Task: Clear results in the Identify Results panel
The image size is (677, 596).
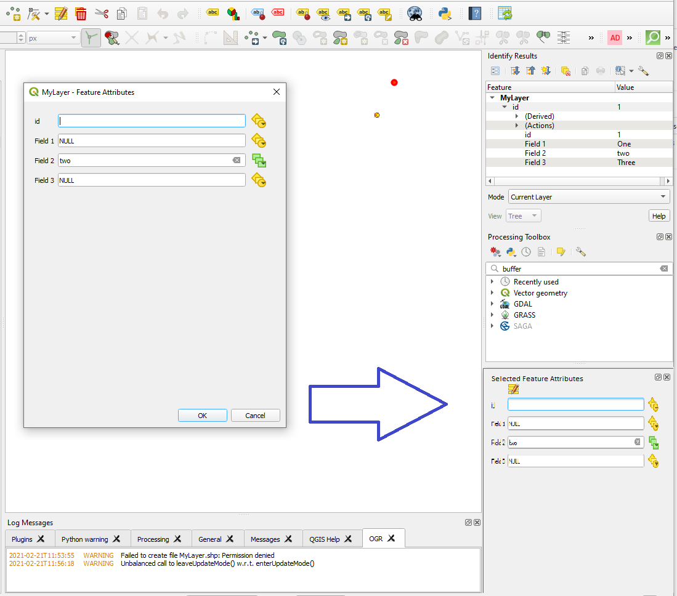Action: point(566,70)
